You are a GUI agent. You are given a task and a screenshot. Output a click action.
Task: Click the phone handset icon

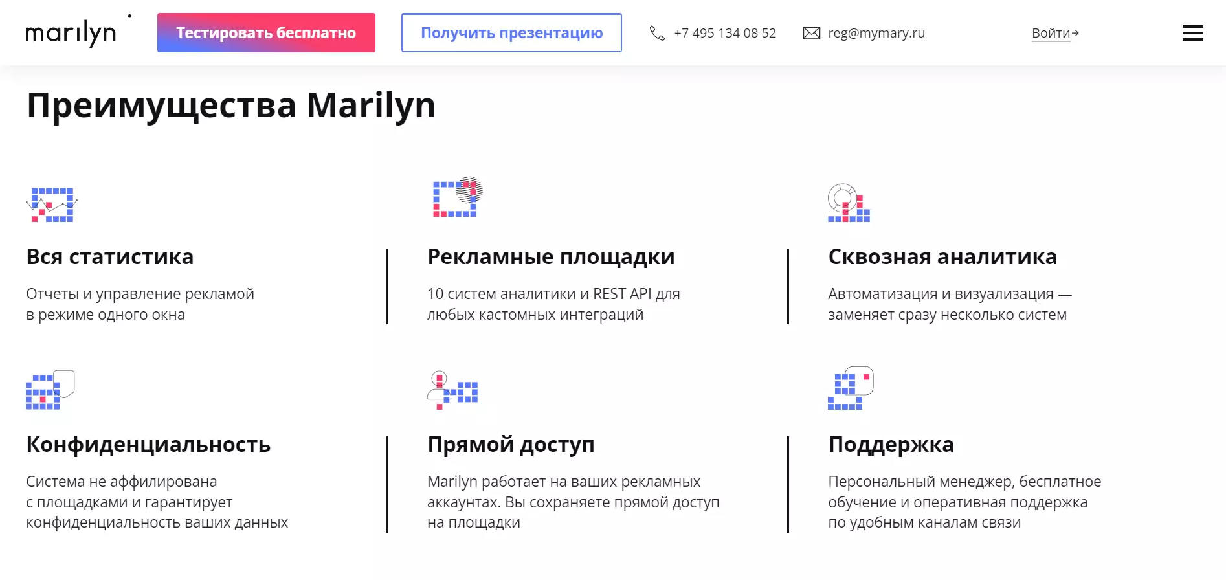click(x=657, y=33)
